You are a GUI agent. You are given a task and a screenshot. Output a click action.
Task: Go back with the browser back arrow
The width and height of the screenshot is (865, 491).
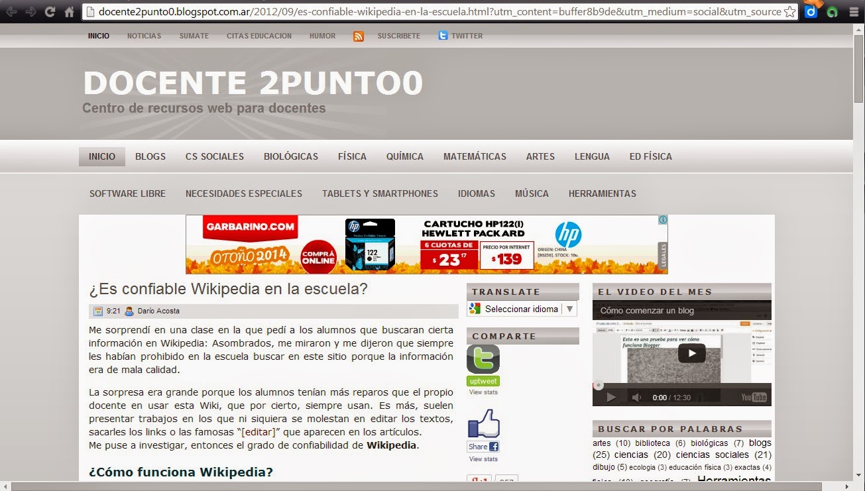tap(11, 11)
